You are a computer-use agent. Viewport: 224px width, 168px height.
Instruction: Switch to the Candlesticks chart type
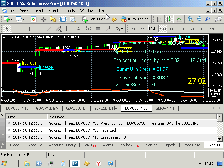[169, 19]
